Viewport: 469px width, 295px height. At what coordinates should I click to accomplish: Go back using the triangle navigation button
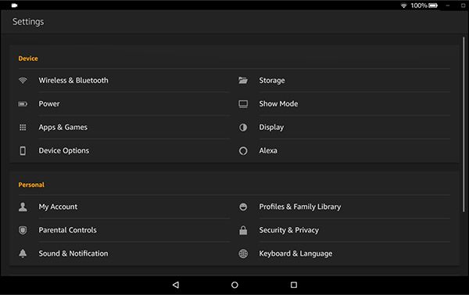176,285
